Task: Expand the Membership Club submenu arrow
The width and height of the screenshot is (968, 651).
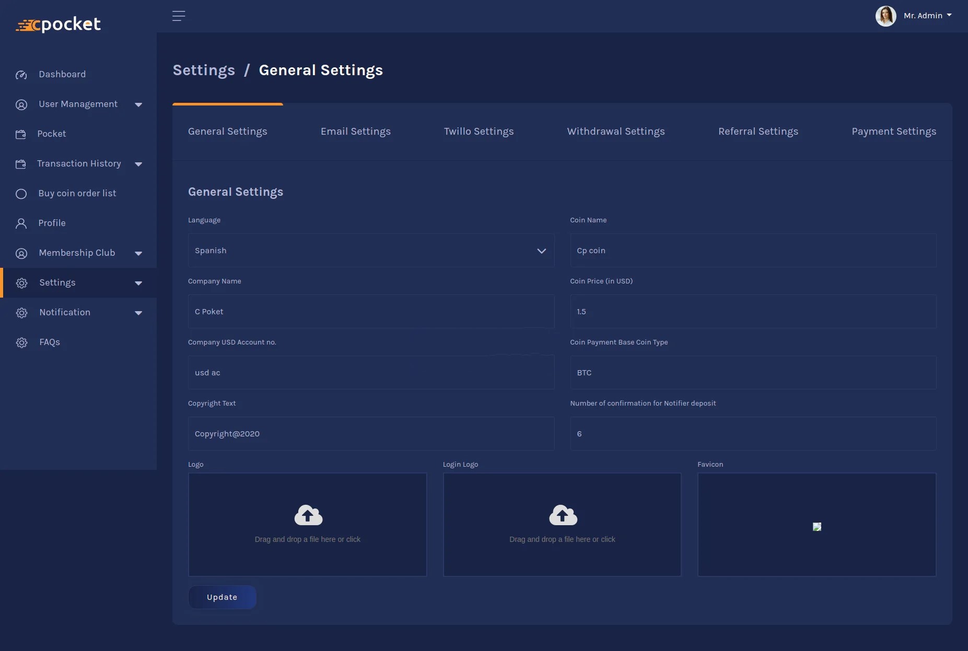Action: [138, 254]
